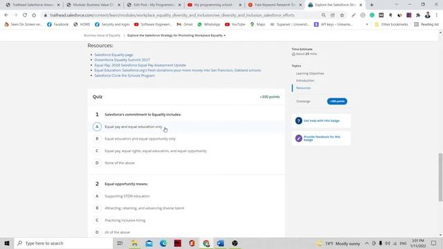Open Office app in taskbar
443x249 pixels.
[x=192, y=243]
